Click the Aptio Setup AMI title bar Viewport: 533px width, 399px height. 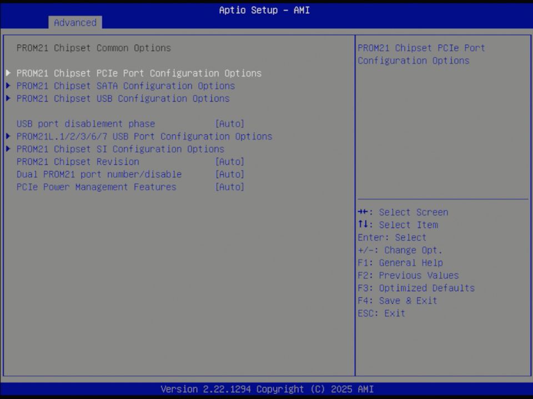click(264, 10)
